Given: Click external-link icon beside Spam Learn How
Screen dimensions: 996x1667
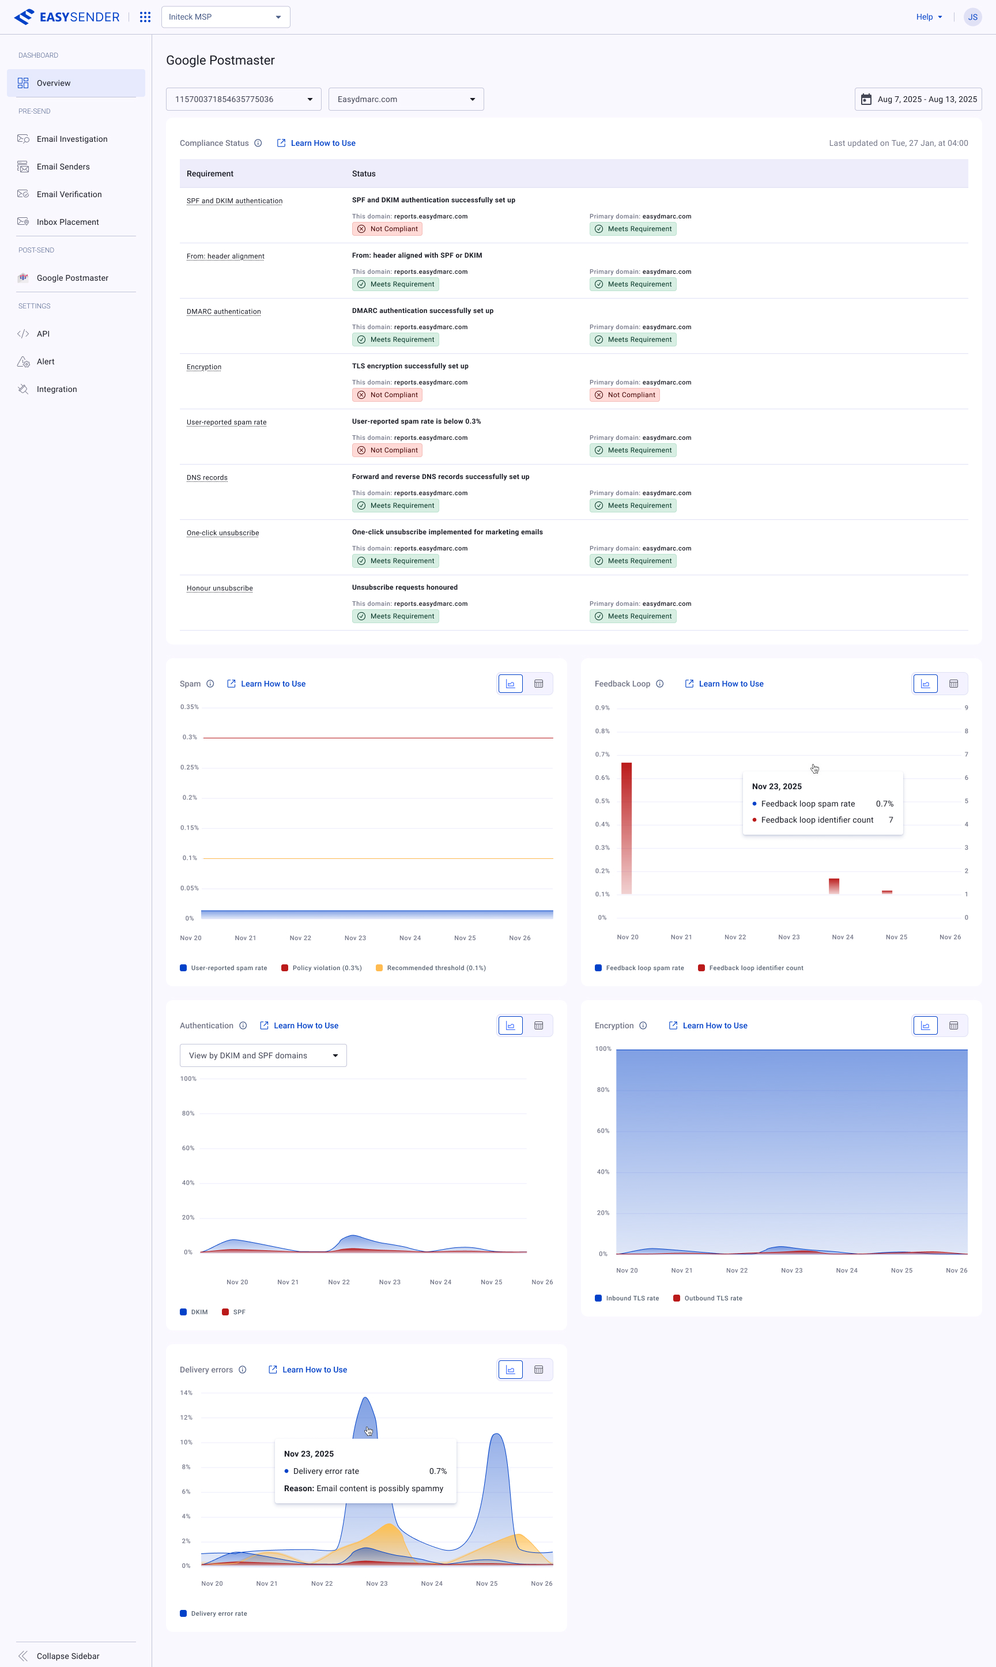Looking at the screenshot, I should [x=232, y=684].
